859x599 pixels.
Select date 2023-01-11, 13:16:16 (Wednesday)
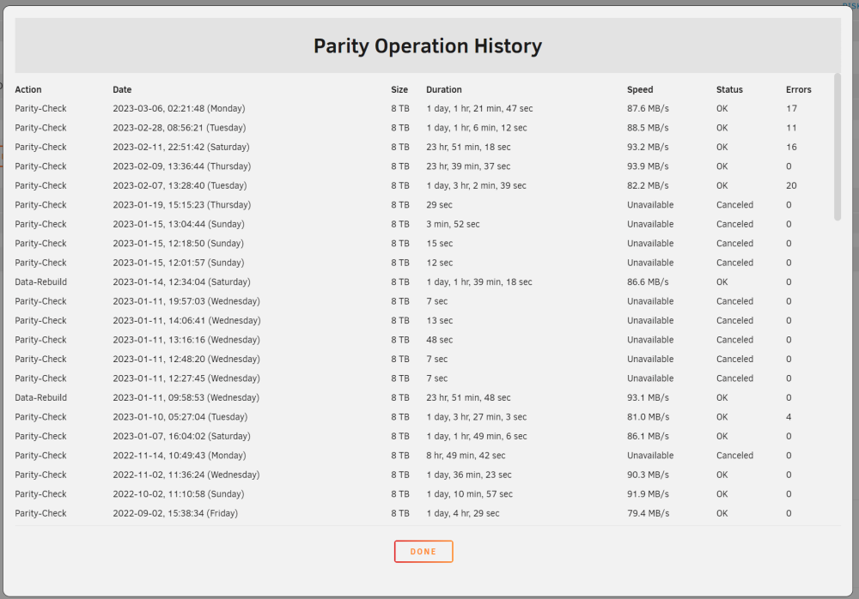click(186, 340)
